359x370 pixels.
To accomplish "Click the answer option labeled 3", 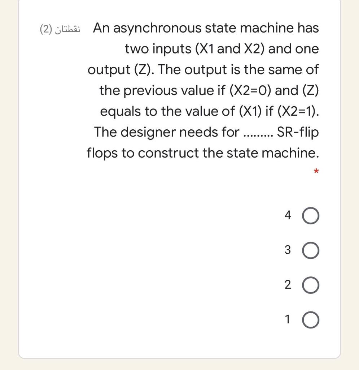I will (287, 250).
